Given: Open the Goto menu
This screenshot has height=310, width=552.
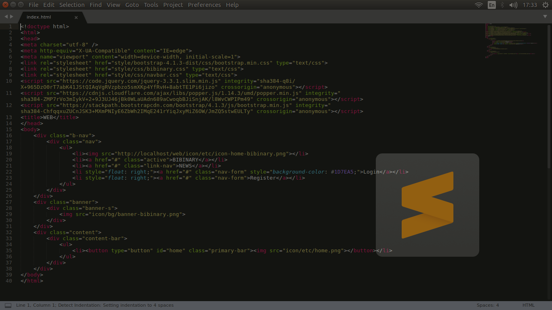Looking at the screenshot, I should [132, 4].
